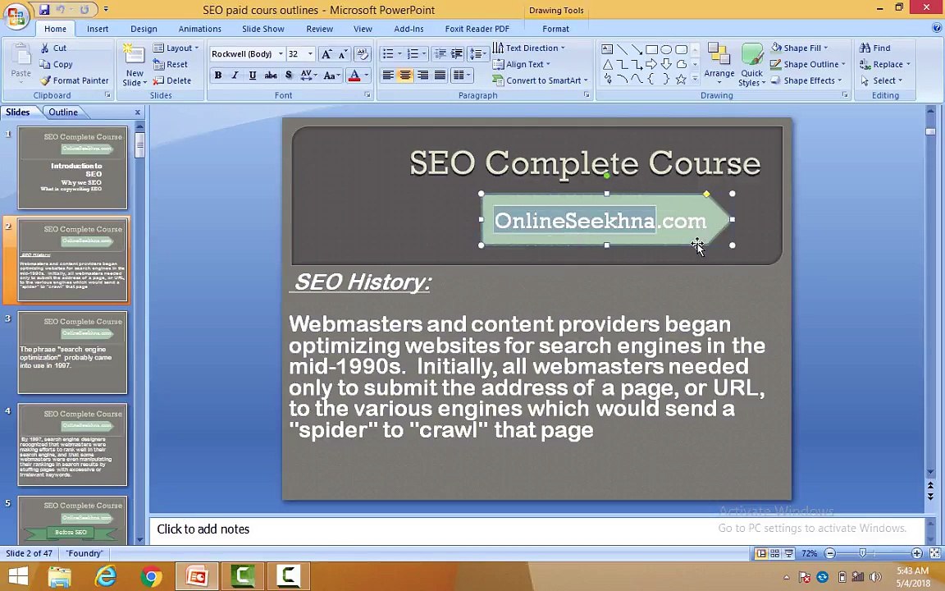This screenshot has width=945, height=591.
Task: Align text left
Action: point(388,75)
